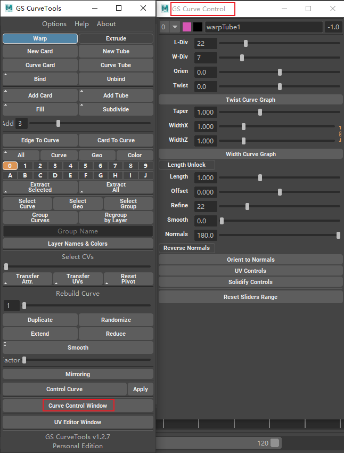
Task: Click New Card button
Action: coord(40,51)
